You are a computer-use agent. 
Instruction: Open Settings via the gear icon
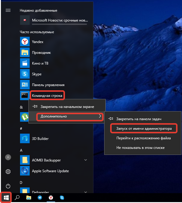coord(8,172)
